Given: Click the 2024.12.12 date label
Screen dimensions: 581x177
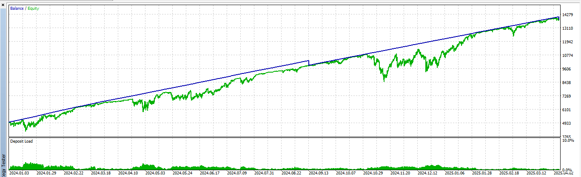Looking at the screenshot, I should pyautogui.click(x=428, y=173).
